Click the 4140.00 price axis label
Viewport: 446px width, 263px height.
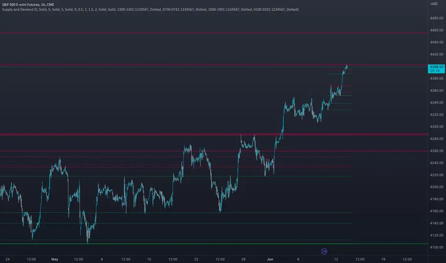(x=436, y=223)
